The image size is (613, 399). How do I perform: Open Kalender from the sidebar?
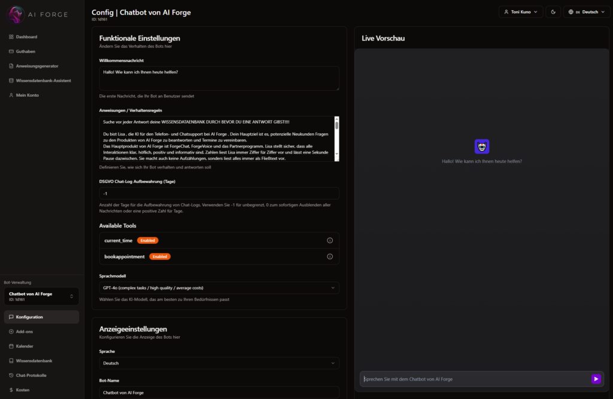(x=25, y=346)
